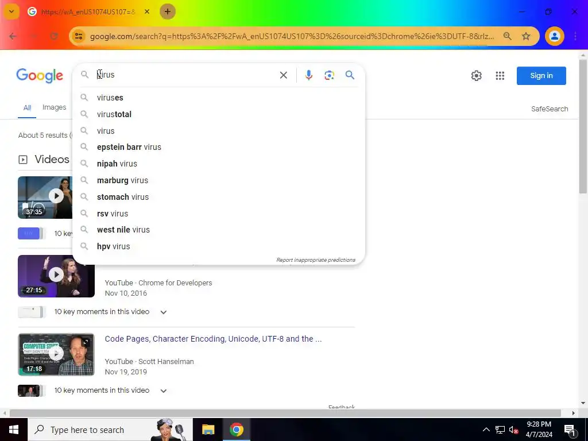Click the browser back arrow
588x441 pixels.
point(13,36)
